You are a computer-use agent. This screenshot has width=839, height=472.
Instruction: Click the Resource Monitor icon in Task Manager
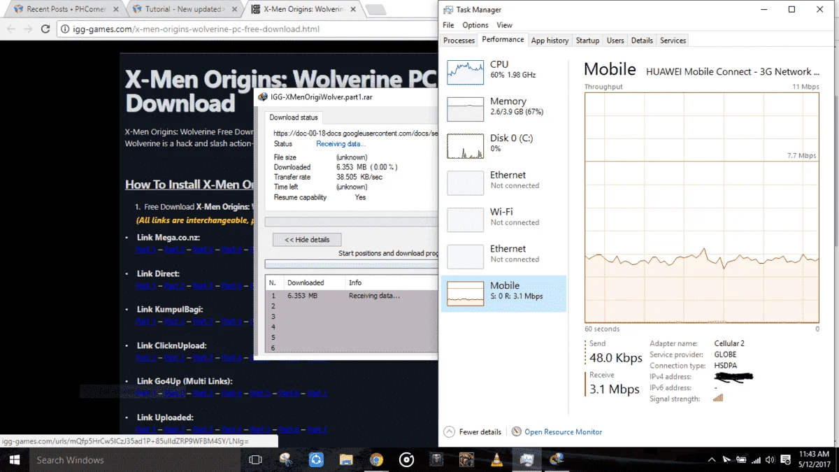coord(517,432)
